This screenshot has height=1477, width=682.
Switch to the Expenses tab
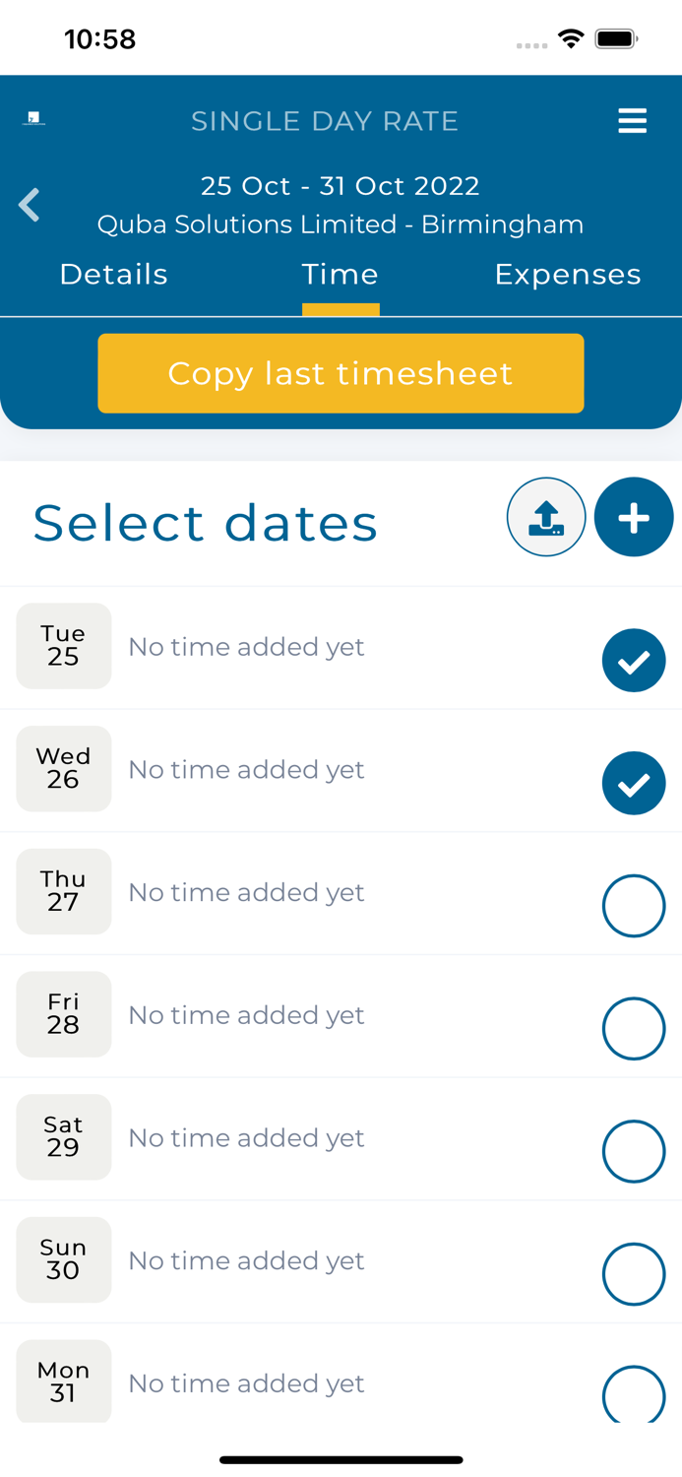[568, 274]
